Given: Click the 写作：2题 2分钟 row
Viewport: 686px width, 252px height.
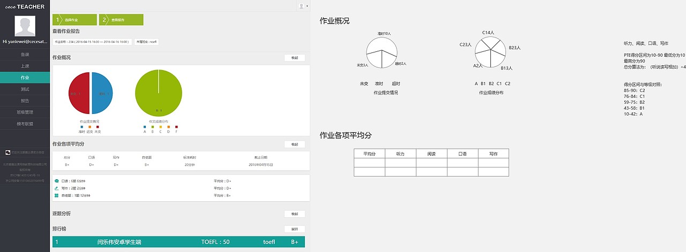Looking at the screenshot, I should pos(181,188).
